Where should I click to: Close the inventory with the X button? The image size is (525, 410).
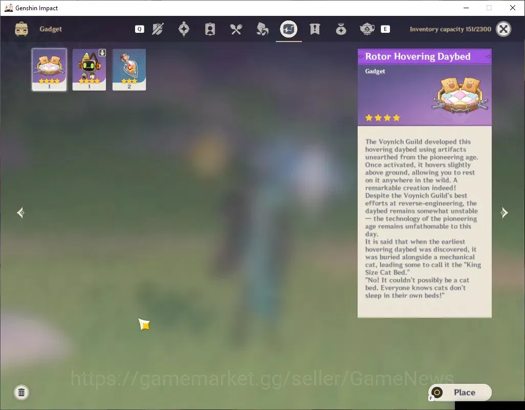coord(503,29)
